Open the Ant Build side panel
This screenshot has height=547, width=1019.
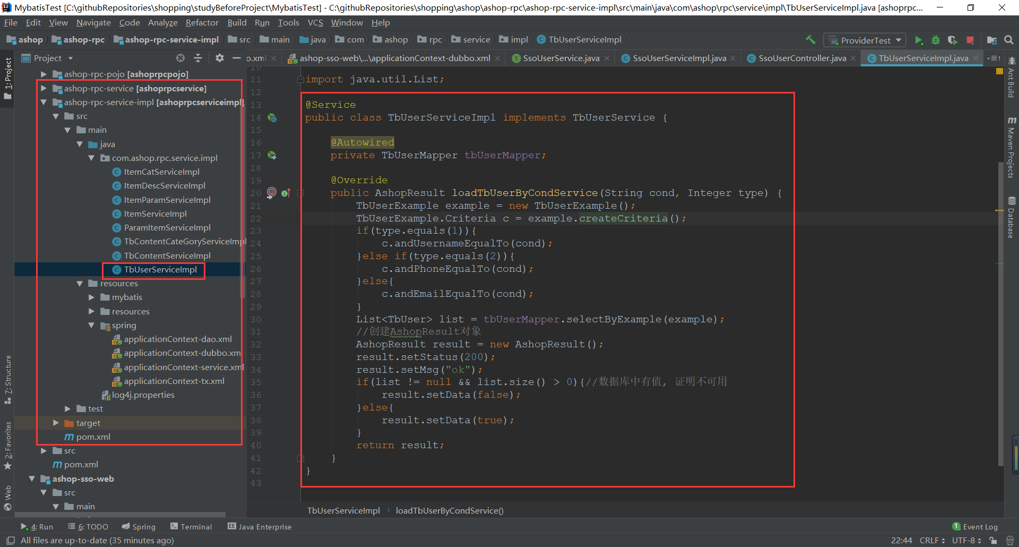click(x=1011, y=78)
